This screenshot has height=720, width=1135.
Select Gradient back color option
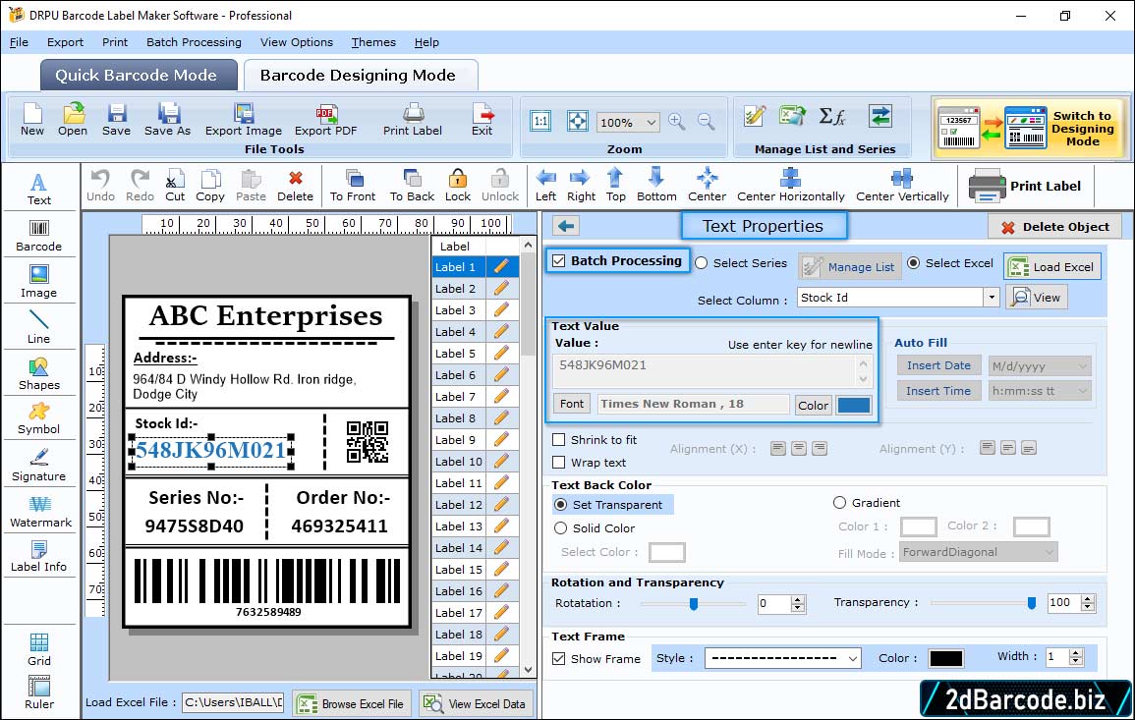click(x=839, y=503)
